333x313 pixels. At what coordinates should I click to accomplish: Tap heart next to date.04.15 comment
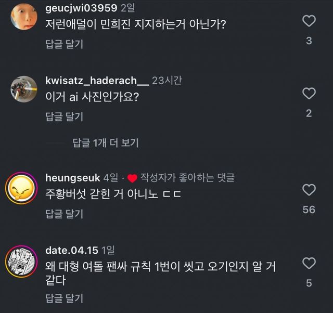309,263
